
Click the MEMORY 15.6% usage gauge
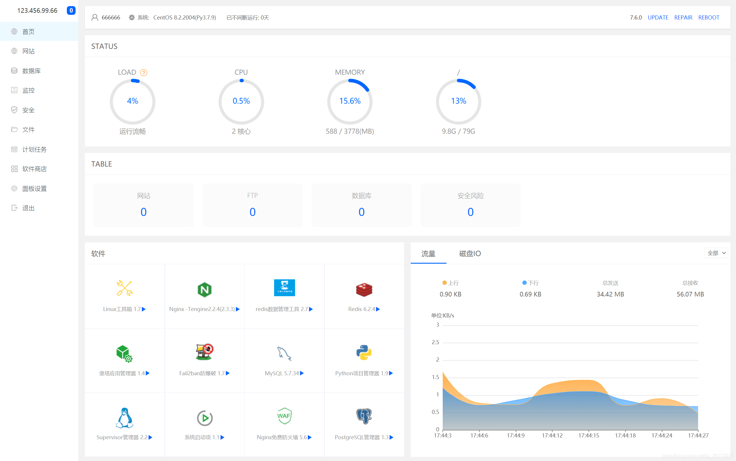click(350, 101)
